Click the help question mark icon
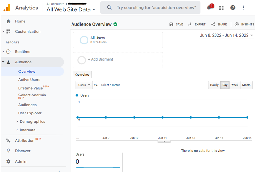This screenshot has width=256, height=173. [233, 8]
